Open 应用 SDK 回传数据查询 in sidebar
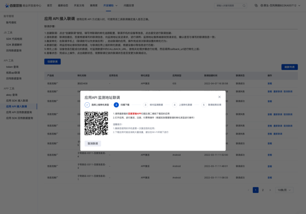 tap(20, 118)
